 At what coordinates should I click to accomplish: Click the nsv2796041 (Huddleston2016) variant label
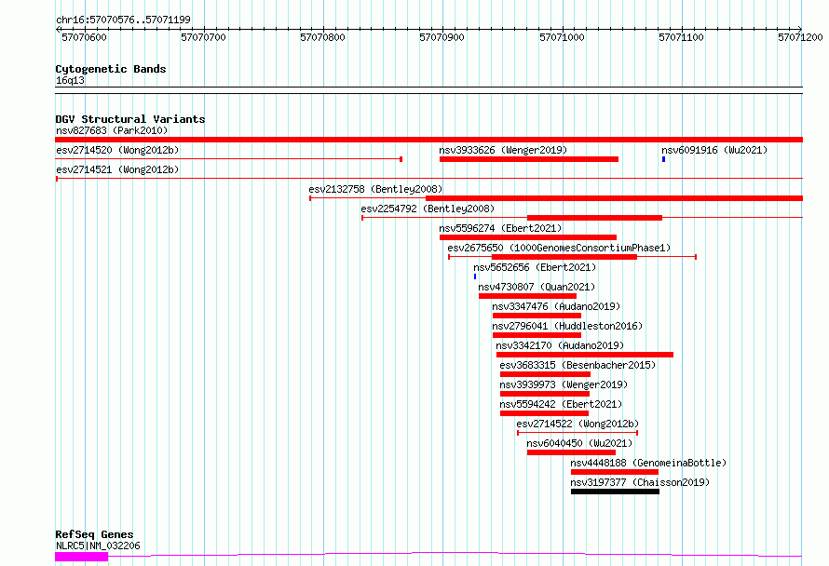pyautogui.click(x=567, y=326)
